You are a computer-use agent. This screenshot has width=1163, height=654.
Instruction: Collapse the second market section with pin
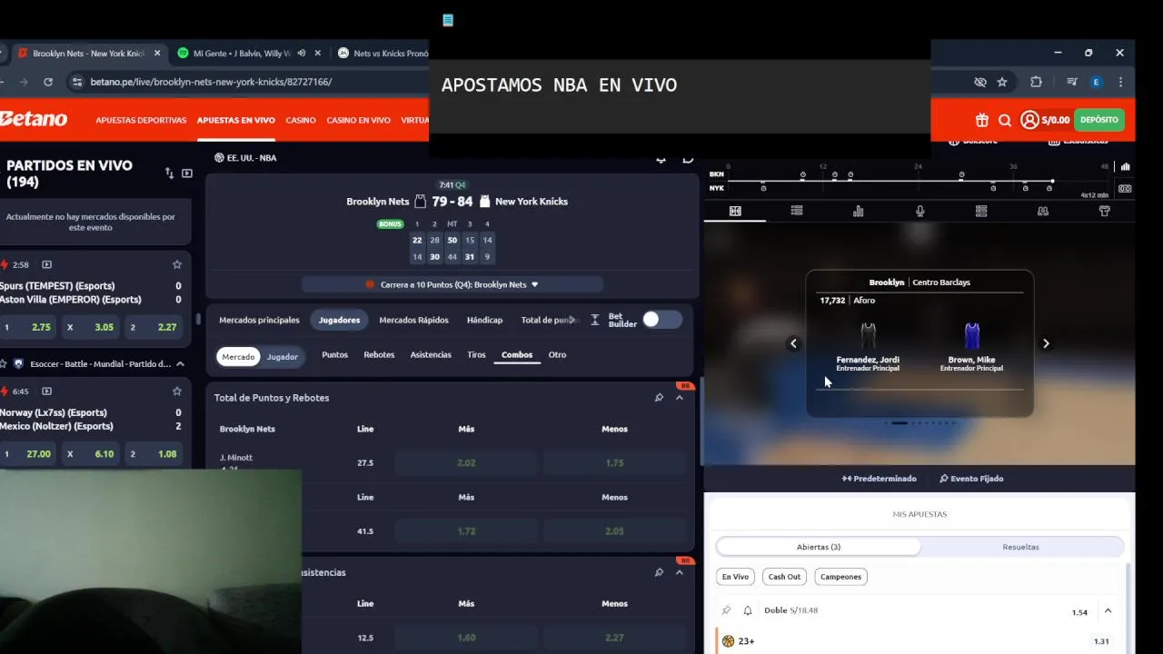(x=679, y=572)
